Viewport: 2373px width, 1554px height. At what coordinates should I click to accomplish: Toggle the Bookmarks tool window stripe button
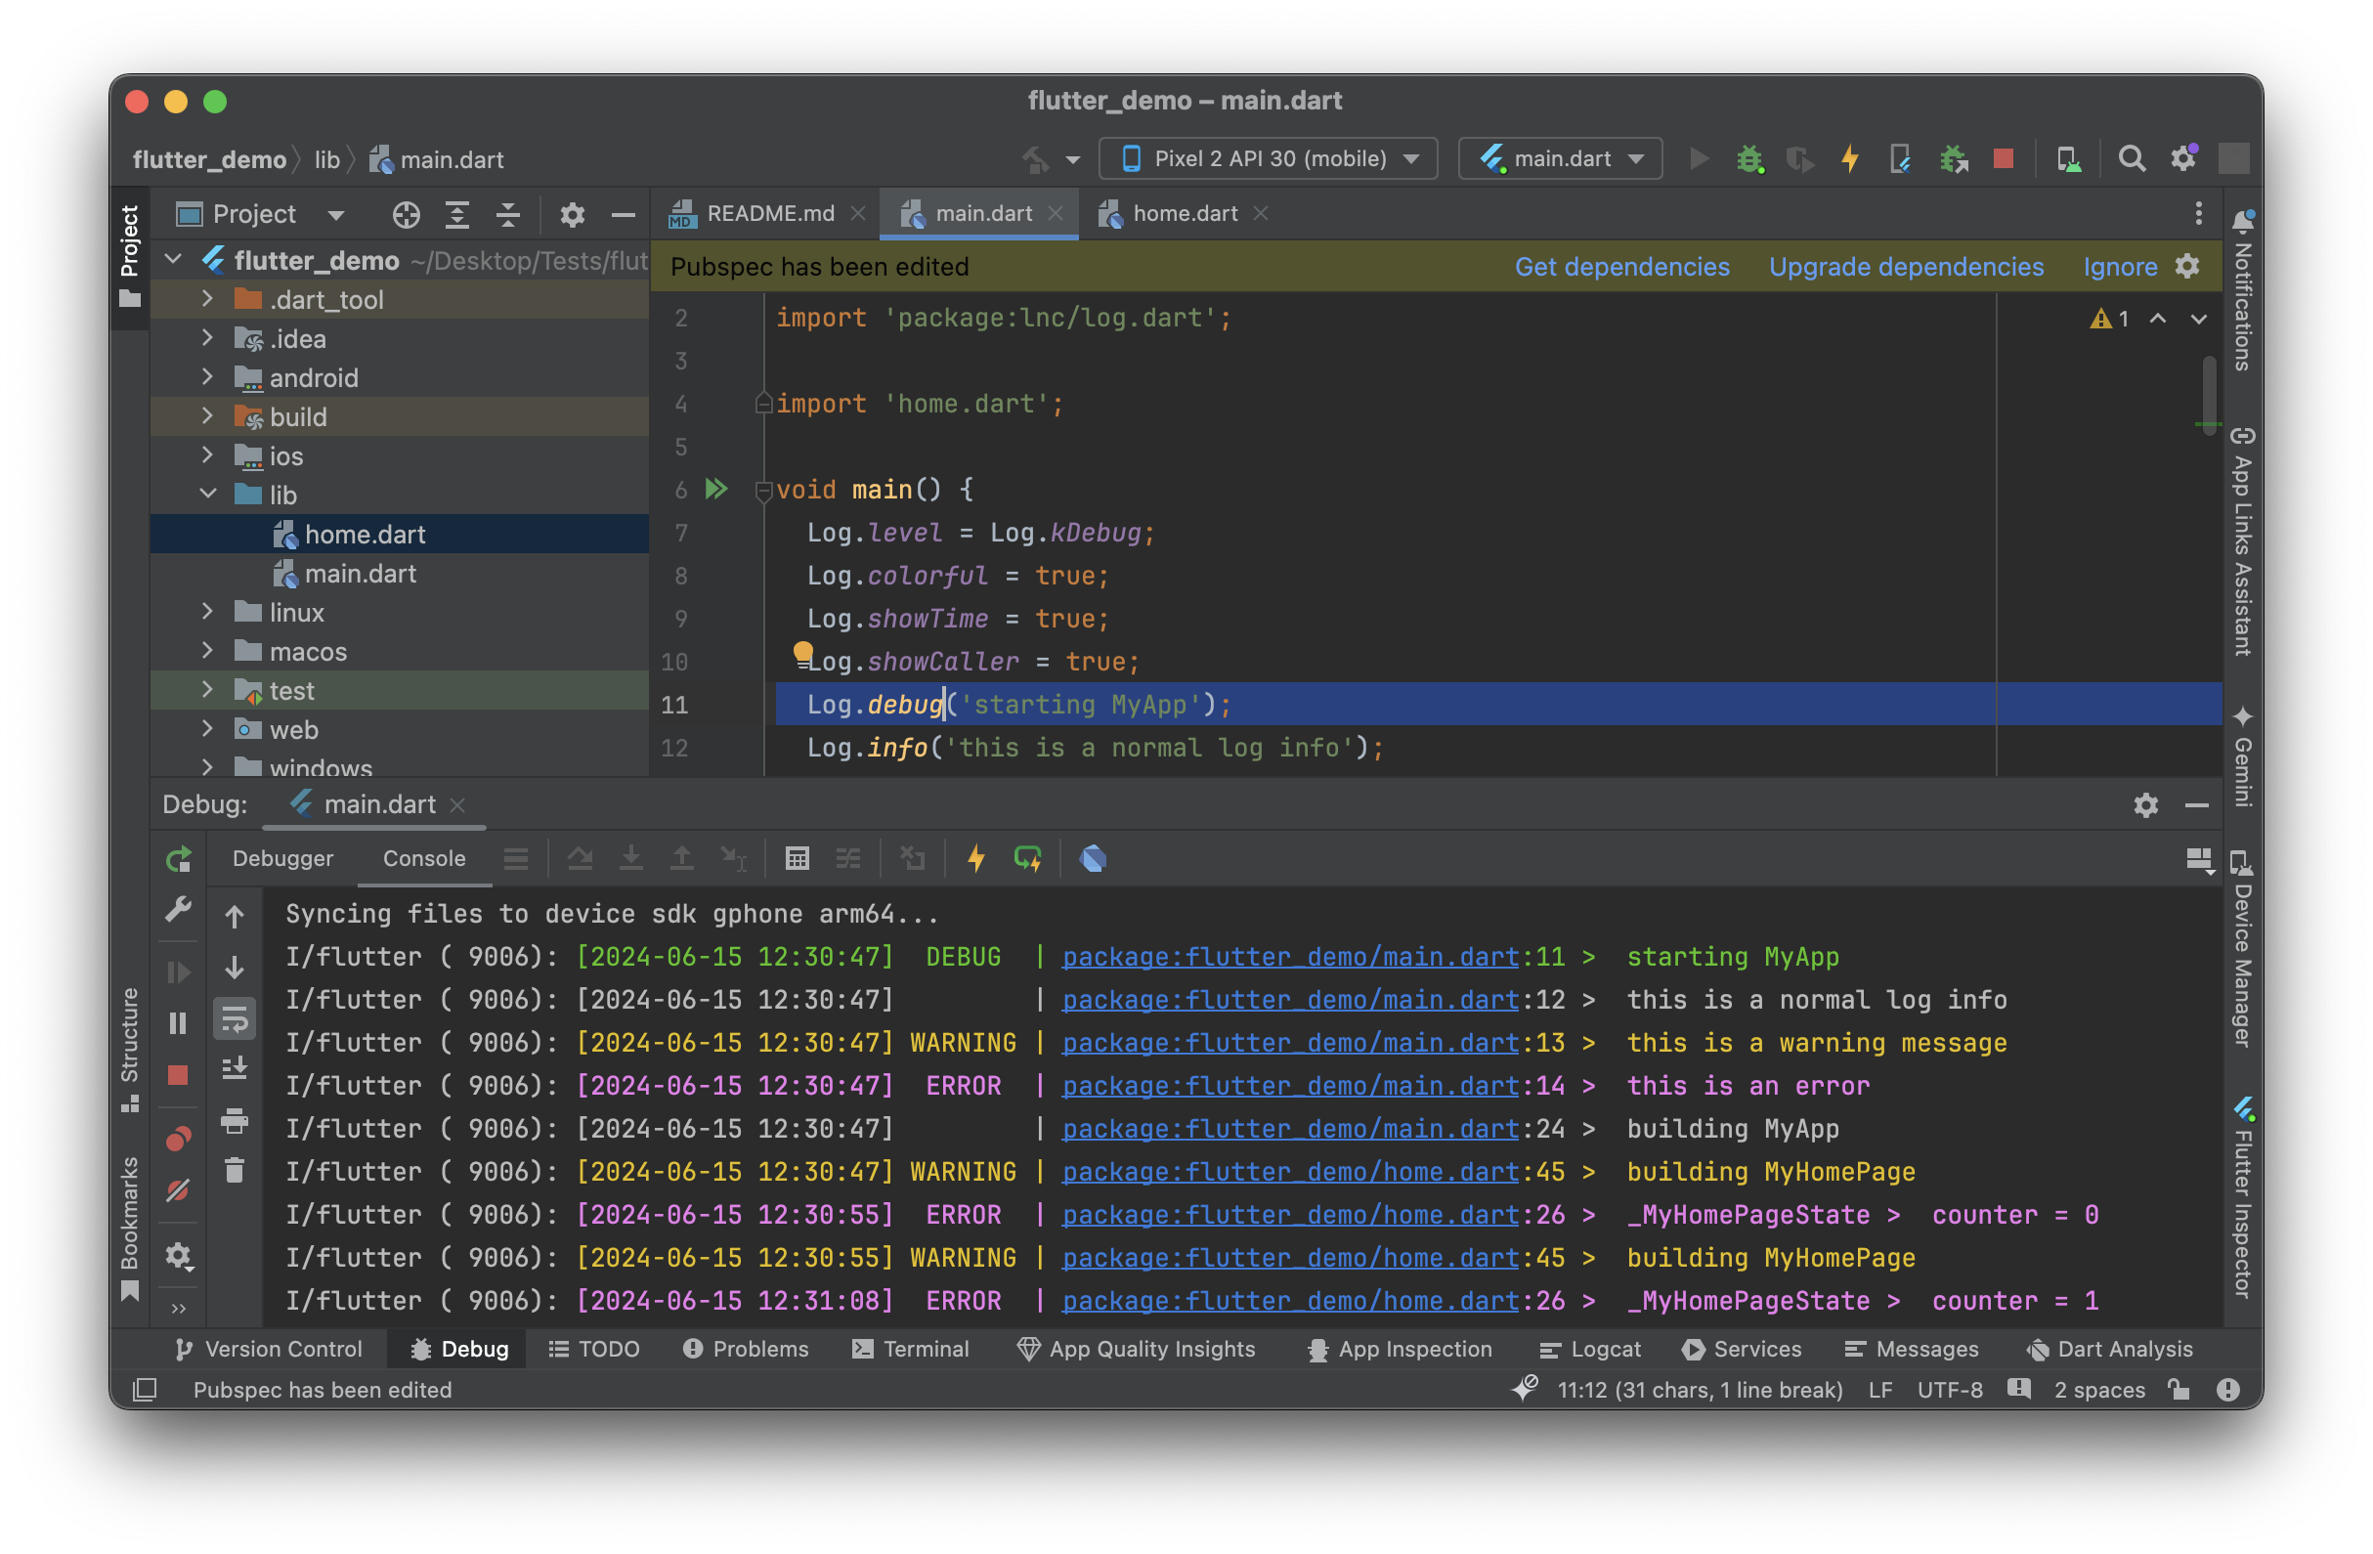pos(130,1230)
